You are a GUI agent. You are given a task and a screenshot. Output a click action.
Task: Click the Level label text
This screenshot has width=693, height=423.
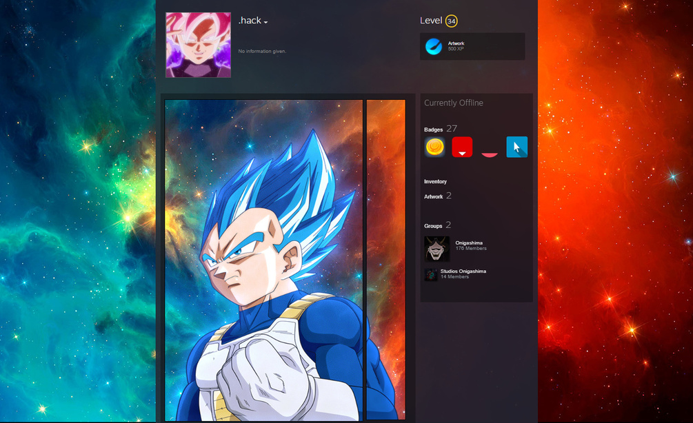coord(431,21)
